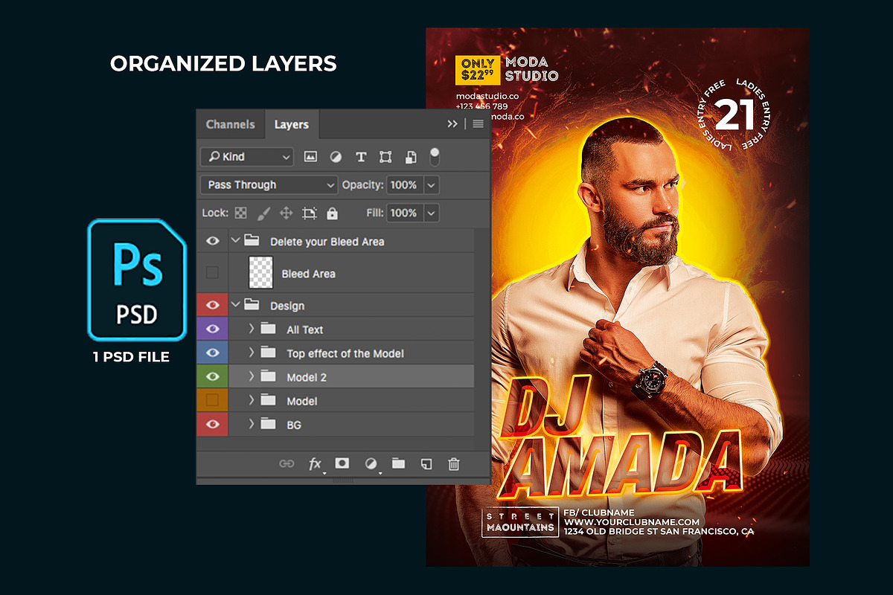Open the Kind filter dropdown

click(247, 157)
